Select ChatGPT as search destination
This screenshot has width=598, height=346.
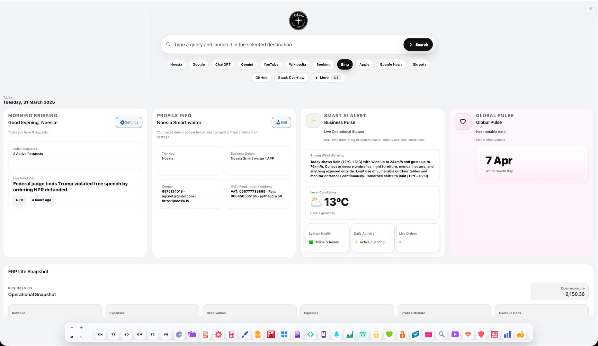[223, 64]
